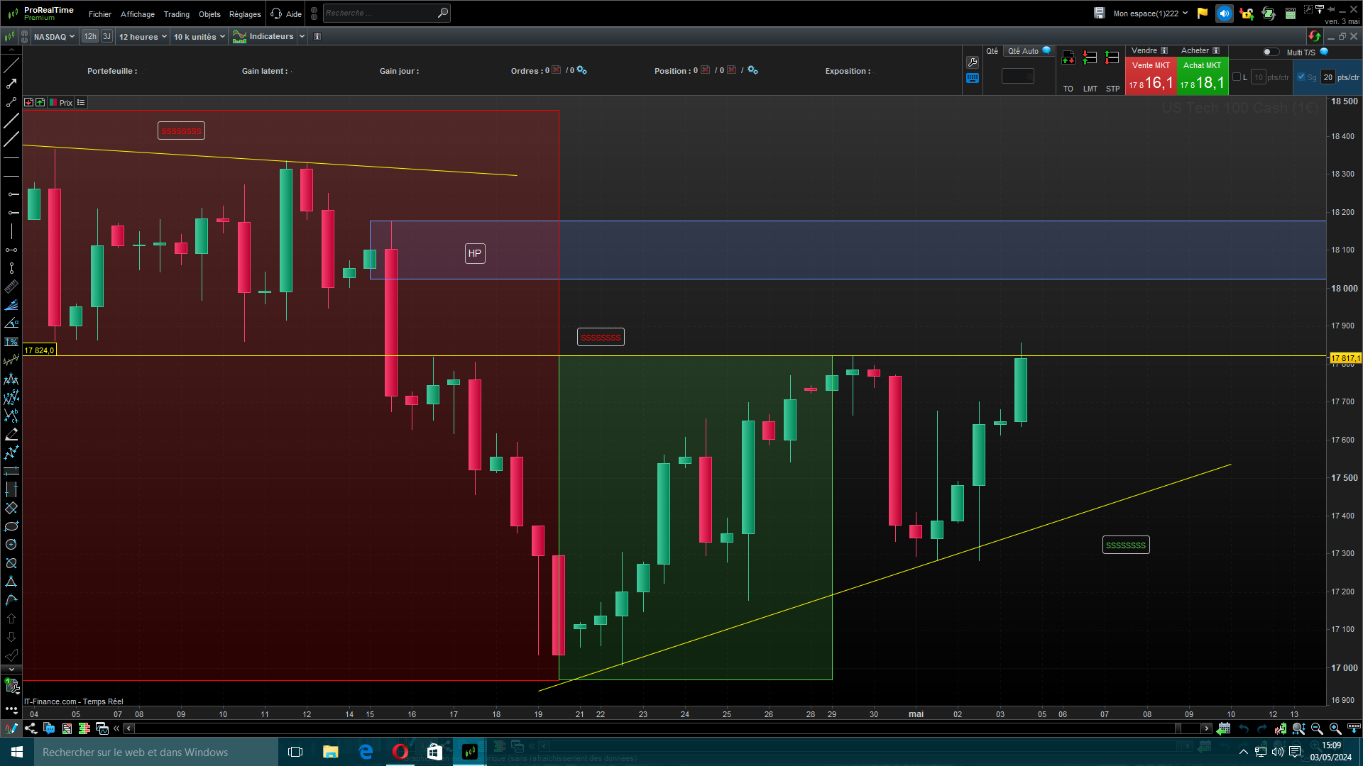Toggle the Multi T/S switch
The height and width of the screenshot is (766, 1363).
(1271, 52)
